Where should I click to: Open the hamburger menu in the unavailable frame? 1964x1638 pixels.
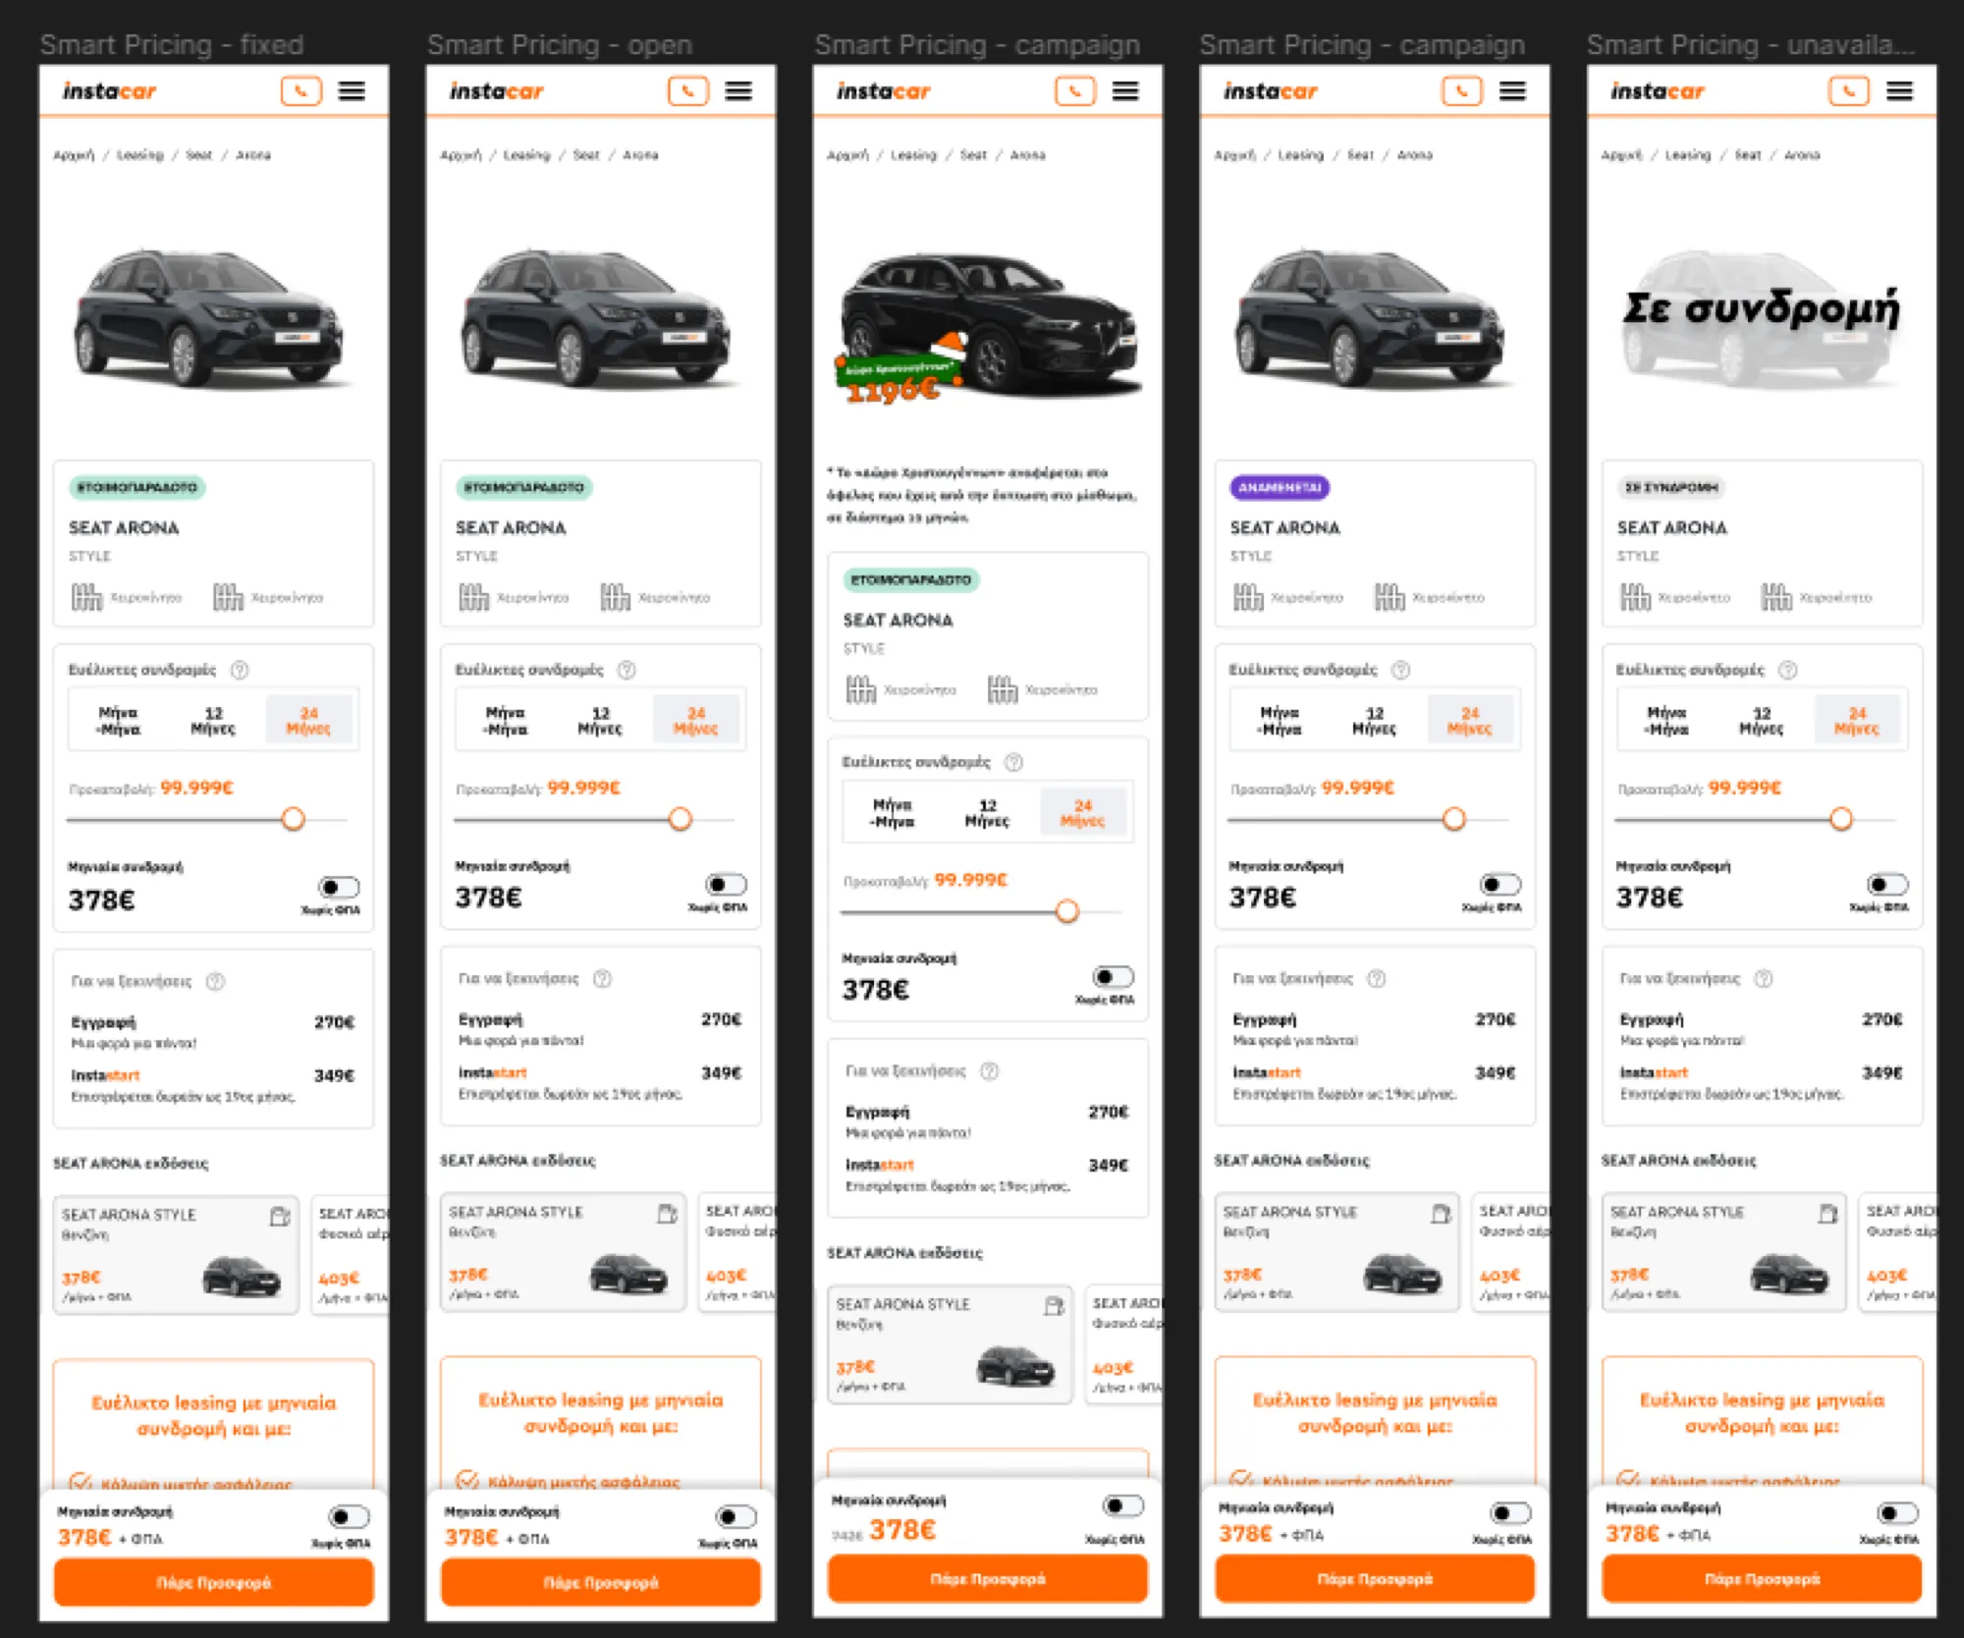point(1899,91)
